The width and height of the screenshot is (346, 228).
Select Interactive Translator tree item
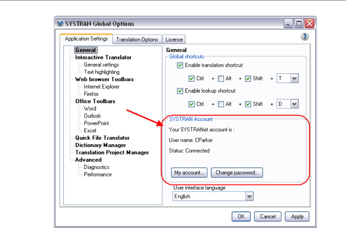pos(103,57)
